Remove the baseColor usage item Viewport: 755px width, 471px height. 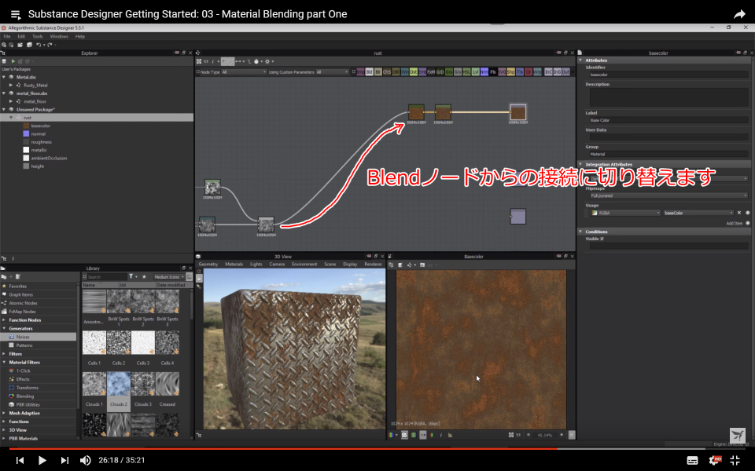pos(739,213)
